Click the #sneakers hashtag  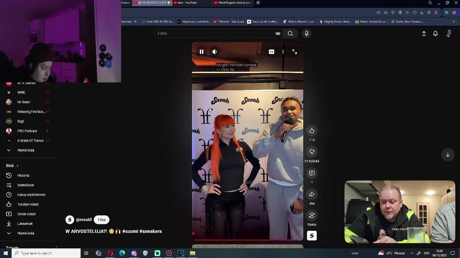[x=151, y=231]
